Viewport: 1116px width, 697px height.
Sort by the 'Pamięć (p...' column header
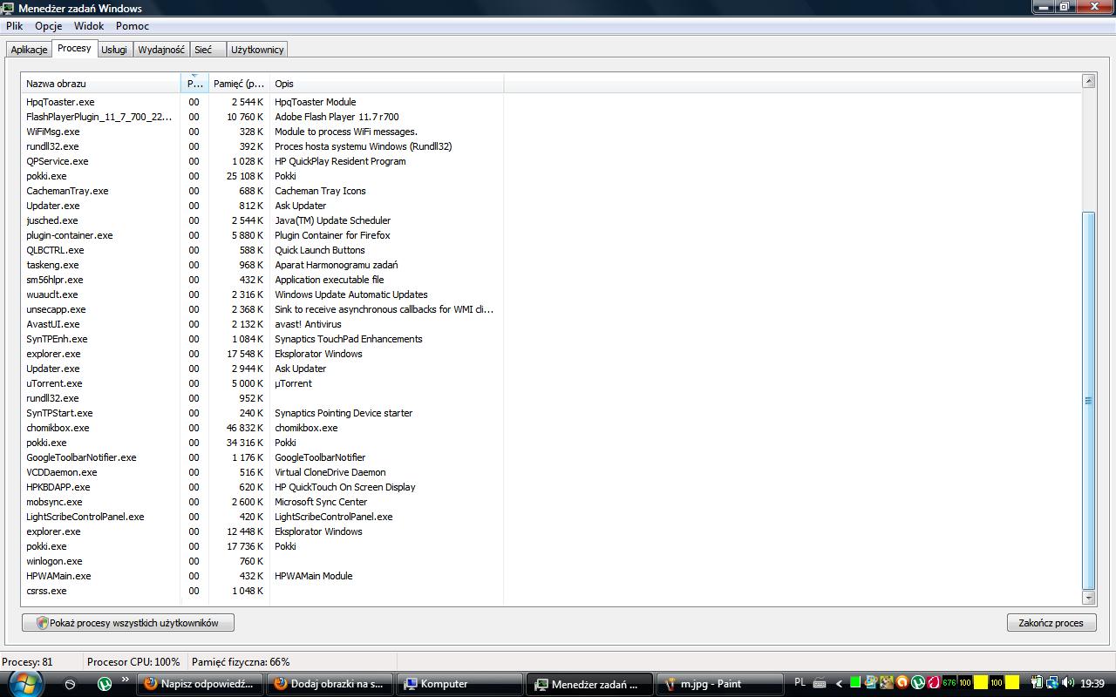tap(239, 84)
